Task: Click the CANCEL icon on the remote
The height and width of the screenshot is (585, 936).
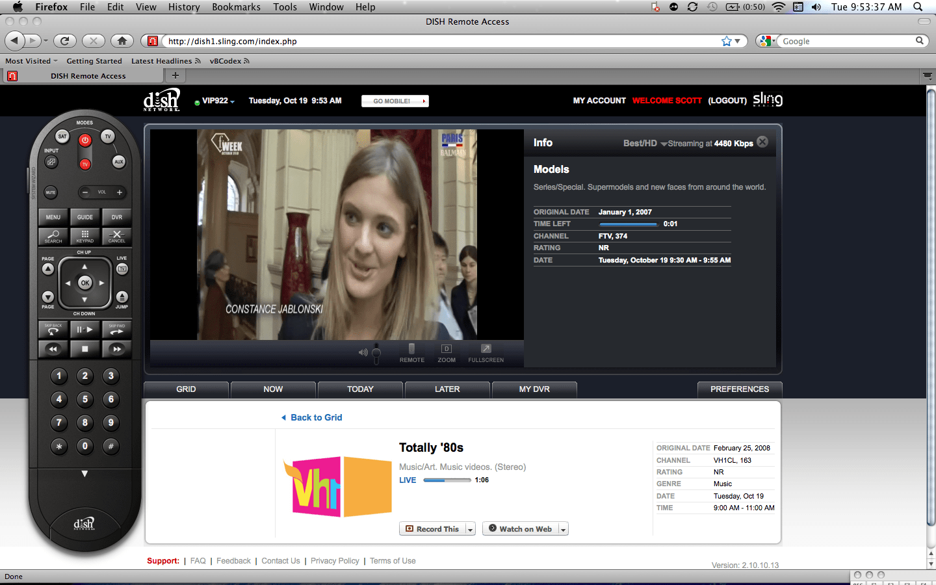Action: 117,236
